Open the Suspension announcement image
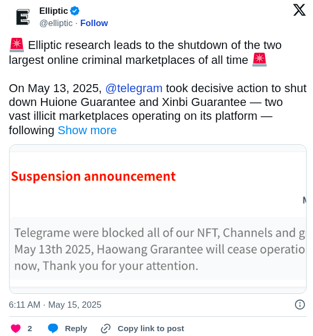This screenshot has height=336, width=313. (x=158, y=219)
